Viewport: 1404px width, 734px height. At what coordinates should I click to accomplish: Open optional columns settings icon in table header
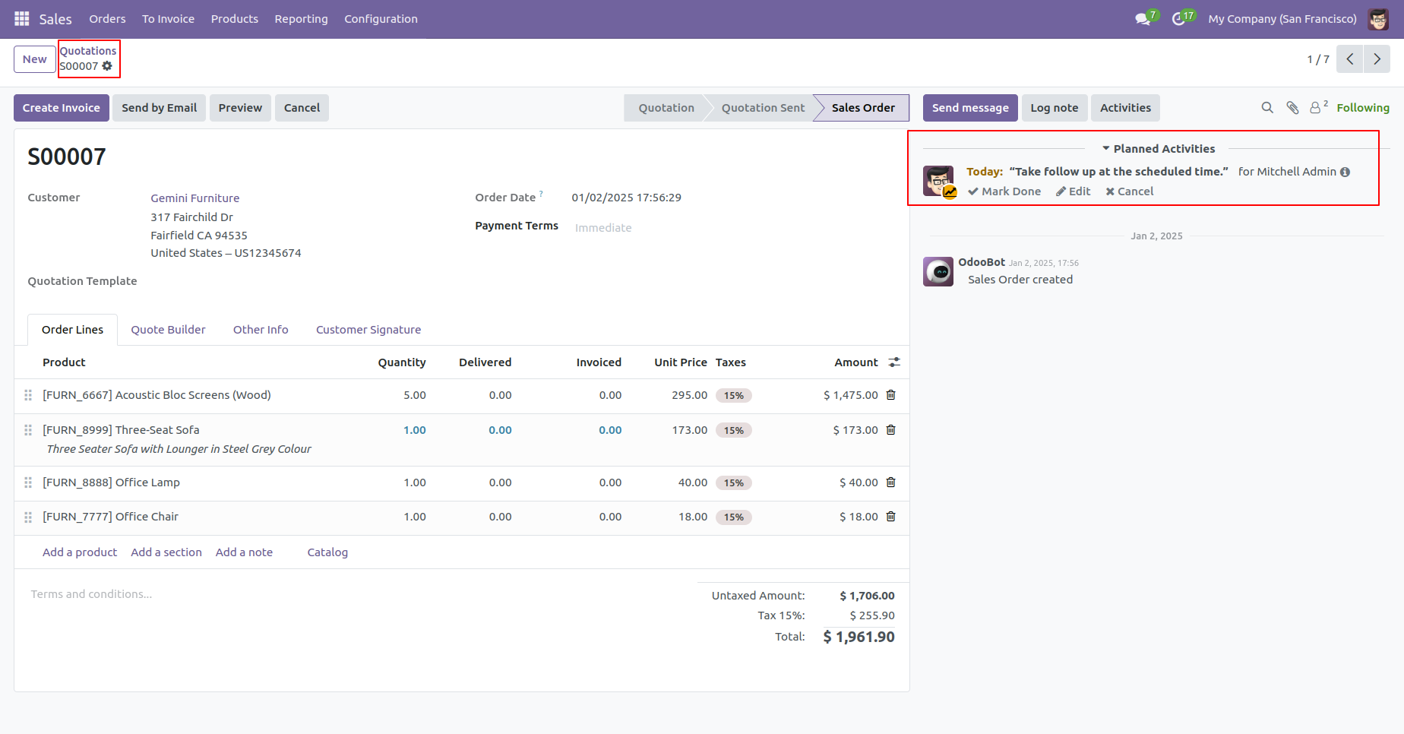894,362
